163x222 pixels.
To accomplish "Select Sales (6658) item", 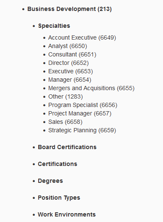I will (65, 122).
